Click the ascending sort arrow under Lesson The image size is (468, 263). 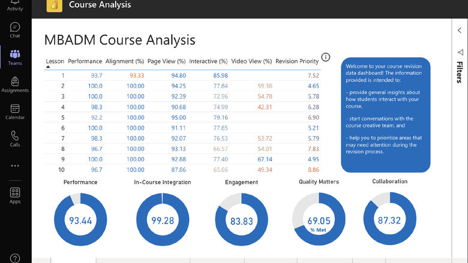(48, 66)
